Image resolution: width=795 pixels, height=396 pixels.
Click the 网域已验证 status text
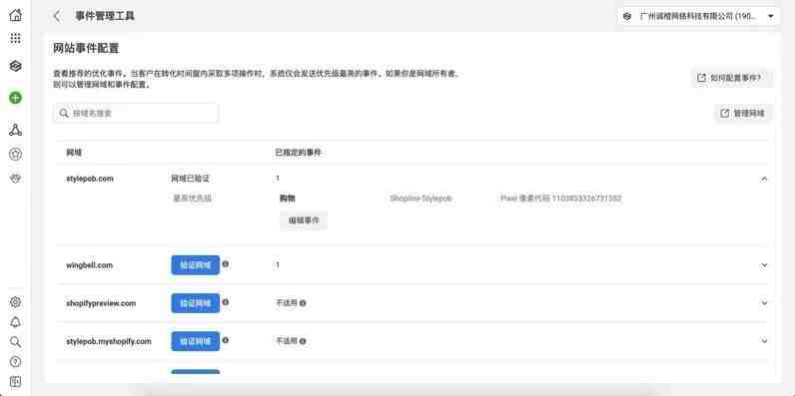[190, 179]
